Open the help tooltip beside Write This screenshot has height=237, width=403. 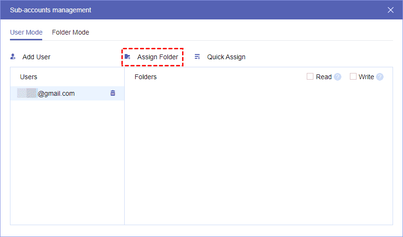(380, 77)
